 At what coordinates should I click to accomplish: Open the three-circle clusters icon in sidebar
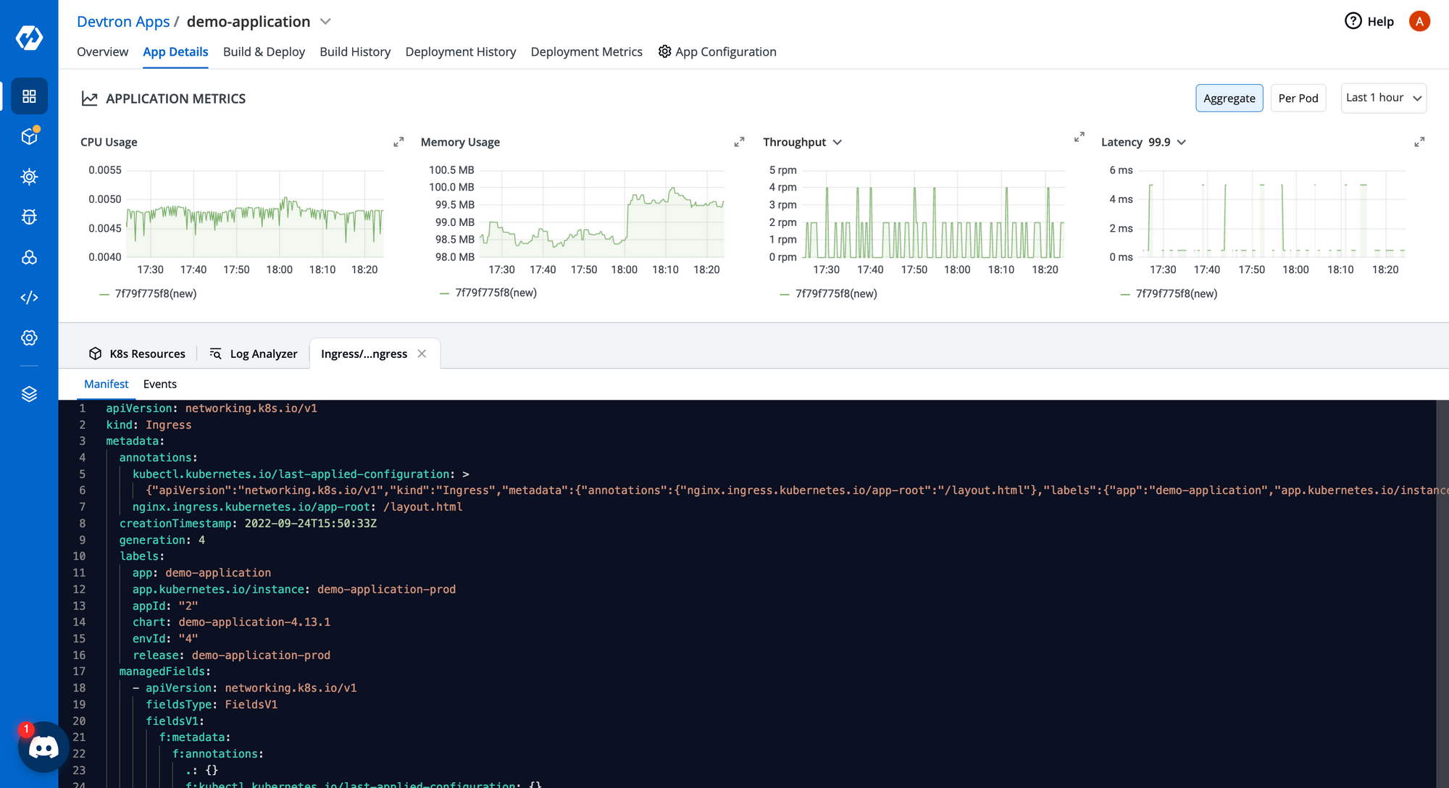(x=29, y=257)
